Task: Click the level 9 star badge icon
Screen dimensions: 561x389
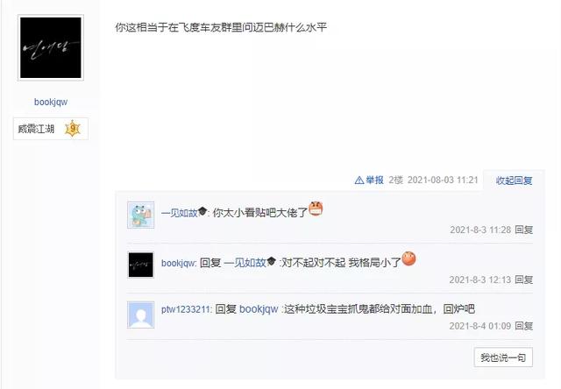Action: click(73, 129)
